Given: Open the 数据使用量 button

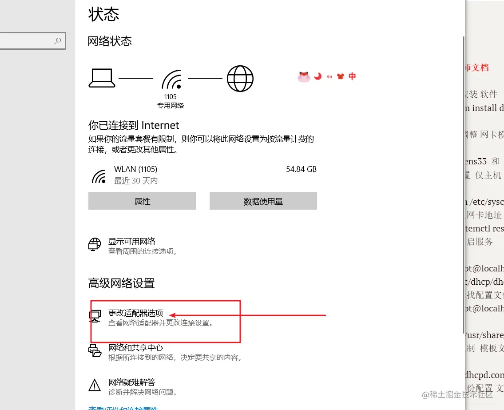Looking at the screenshot, I should click(x=263, y=201).
